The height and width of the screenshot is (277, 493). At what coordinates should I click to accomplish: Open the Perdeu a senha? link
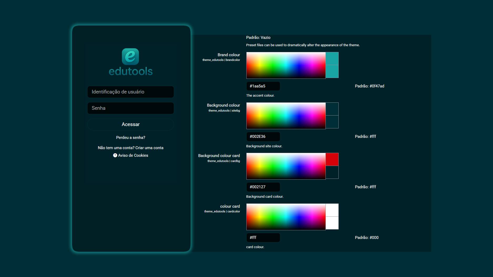[x=130, y=138]
